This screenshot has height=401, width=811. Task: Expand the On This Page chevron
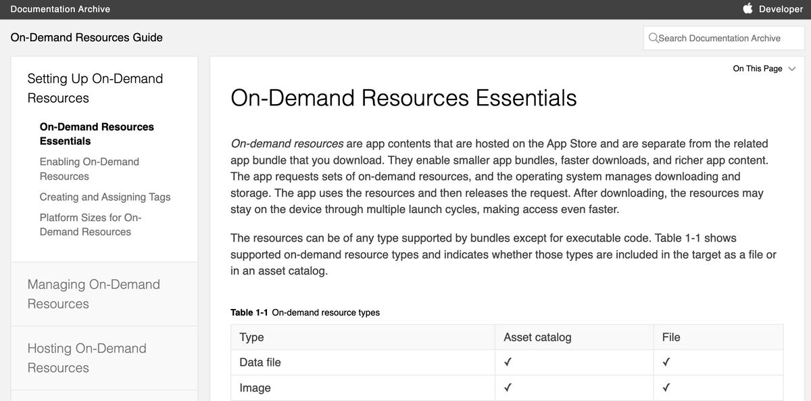coord(792,68)
